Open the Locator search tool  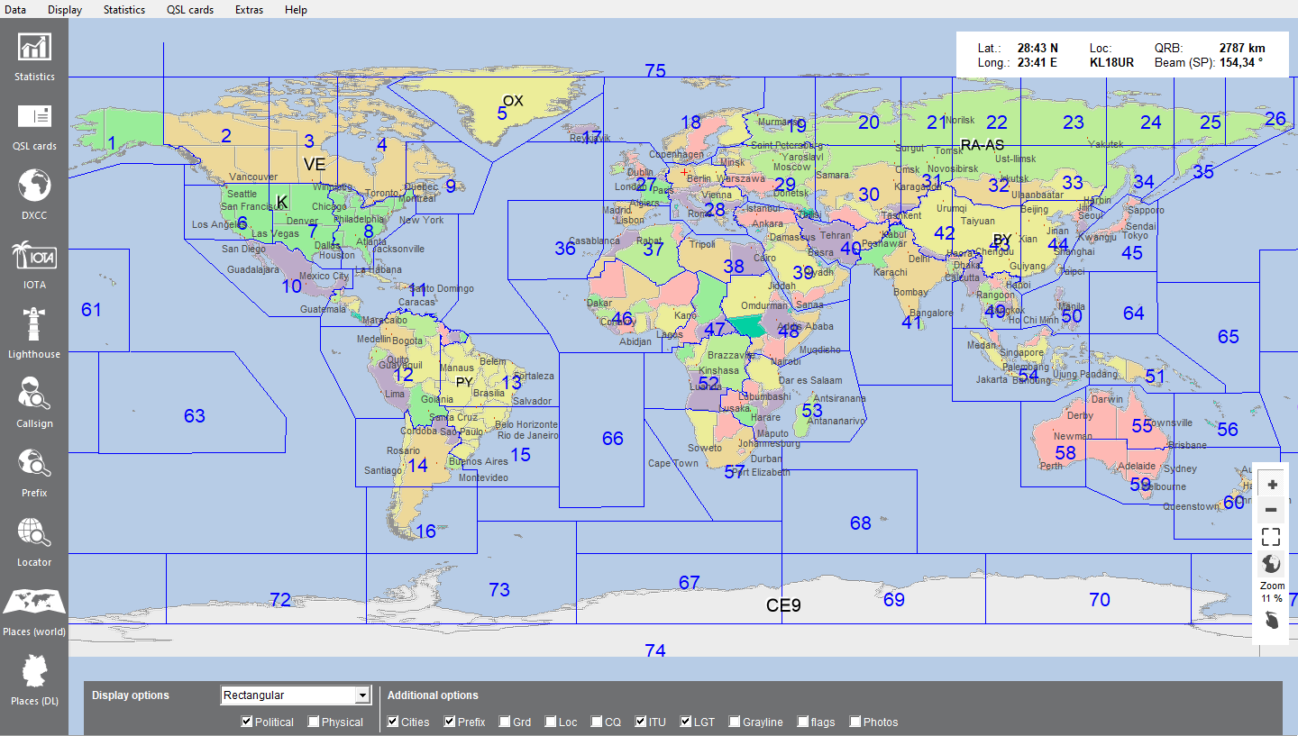click(34, 541)
